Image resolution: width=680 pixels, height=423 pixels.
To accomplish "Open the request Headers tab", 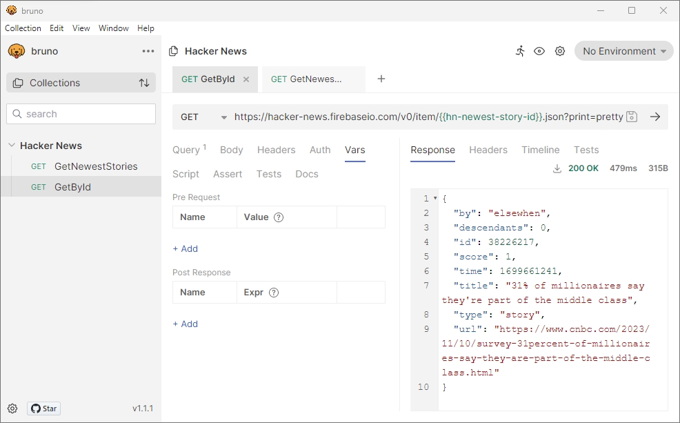I will 277,150.
